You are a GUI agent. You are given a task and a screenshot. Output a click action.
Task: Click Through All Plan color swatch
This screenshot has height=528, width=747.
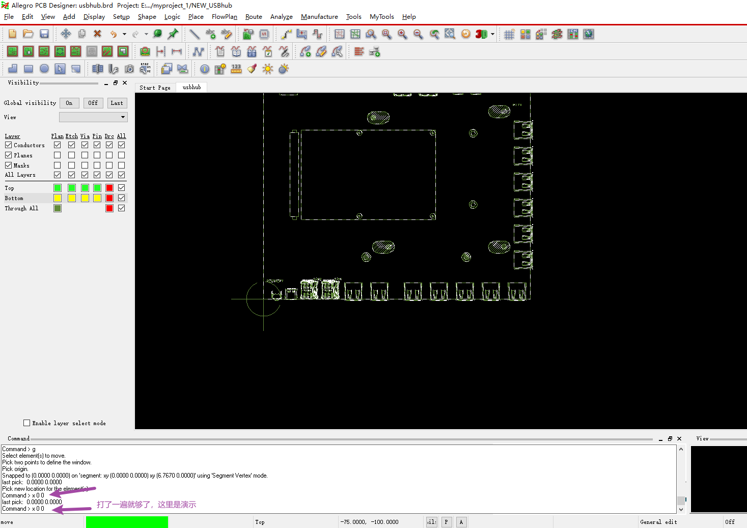click(58, 208)
